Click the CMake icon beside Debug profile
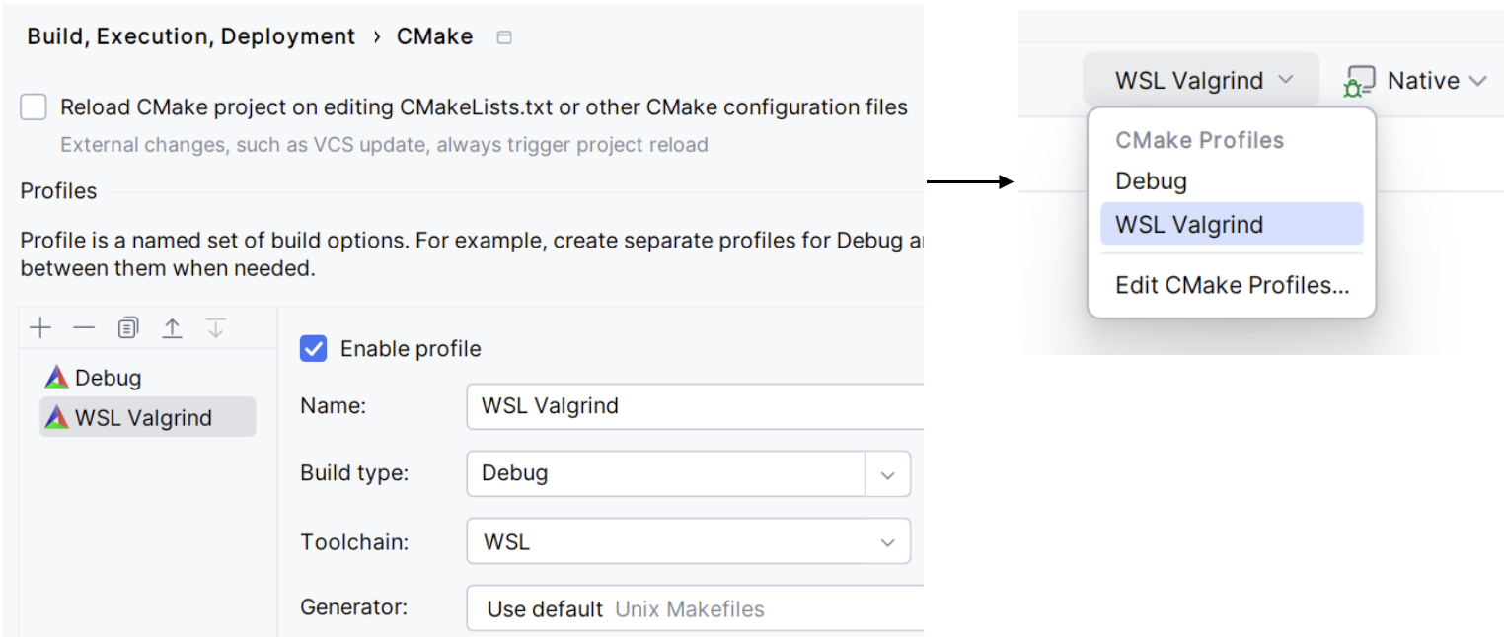 click(56, 377)
